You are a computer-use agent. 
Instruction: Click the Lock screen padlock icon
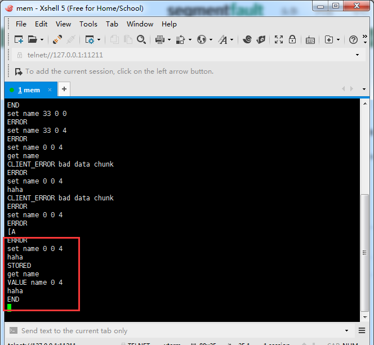292,39
